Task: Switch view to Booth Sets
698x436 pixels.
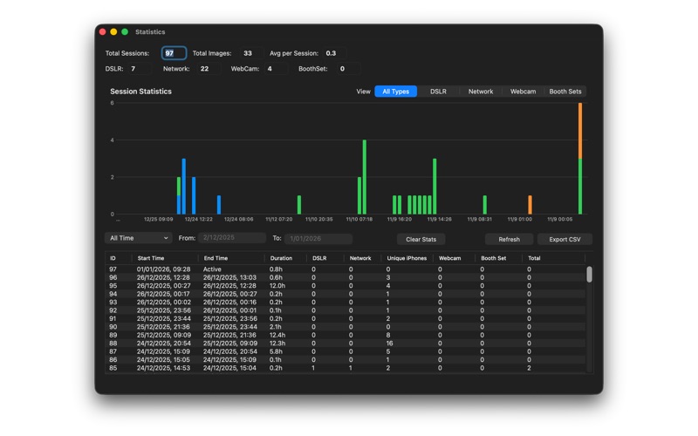Action: point(565,92)
